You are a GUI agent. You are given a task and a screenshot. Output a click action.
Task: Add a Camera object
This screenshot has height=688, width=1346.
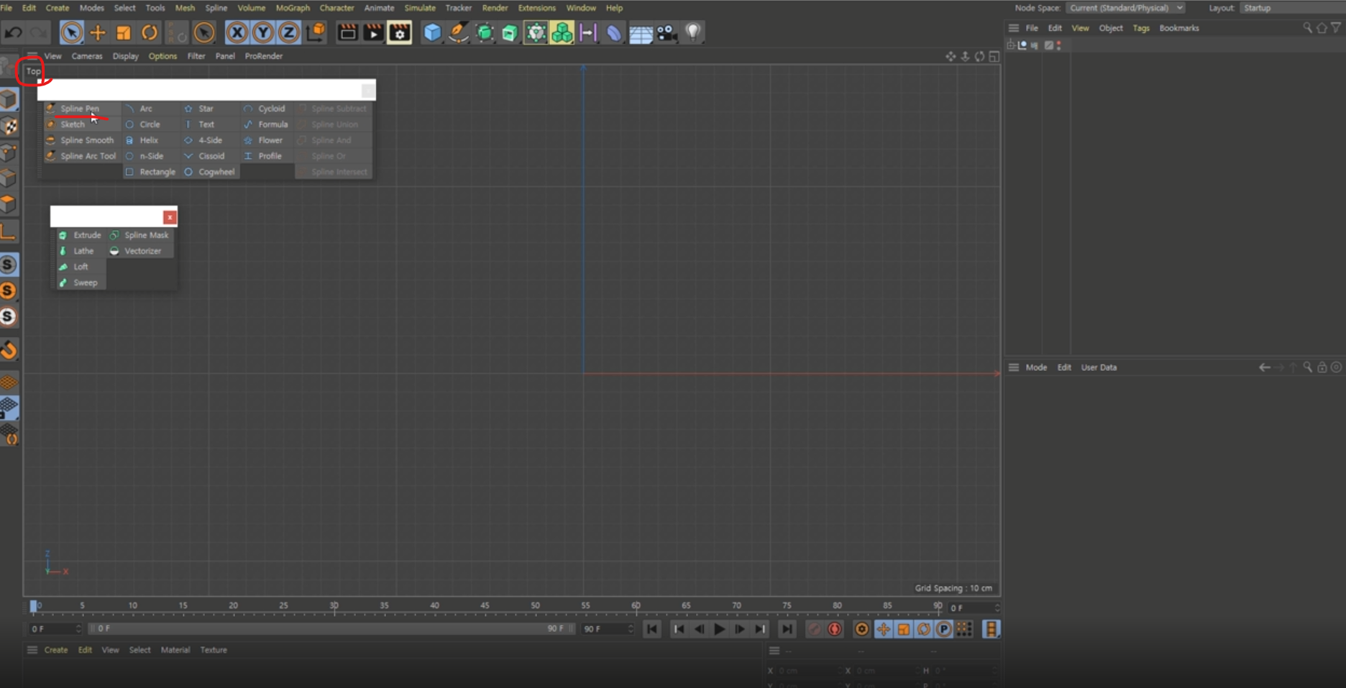[x=667, y=32]
